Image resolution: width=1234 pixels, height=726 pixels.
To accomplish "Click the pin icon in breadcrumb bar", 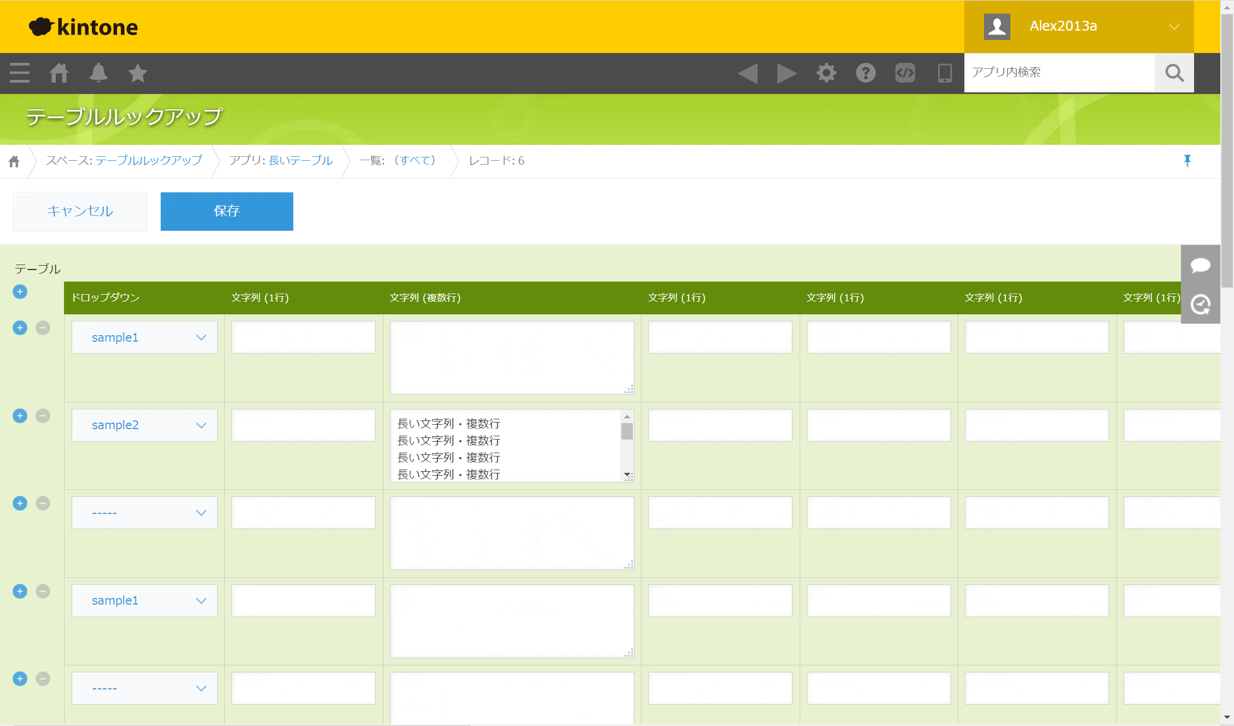I will 1187,160.
